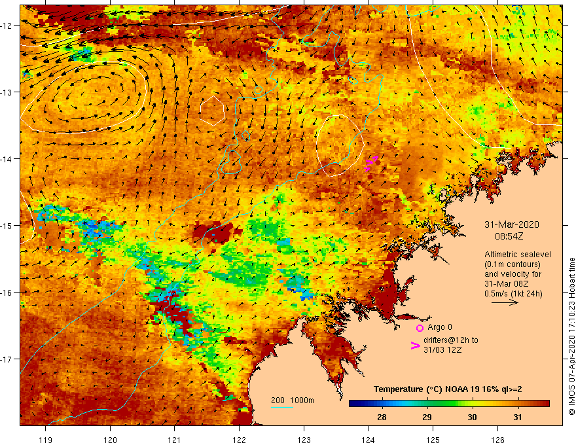Click the 'drifters@12h to' legend text
576x445 pixels.
(x=451, y=340)
